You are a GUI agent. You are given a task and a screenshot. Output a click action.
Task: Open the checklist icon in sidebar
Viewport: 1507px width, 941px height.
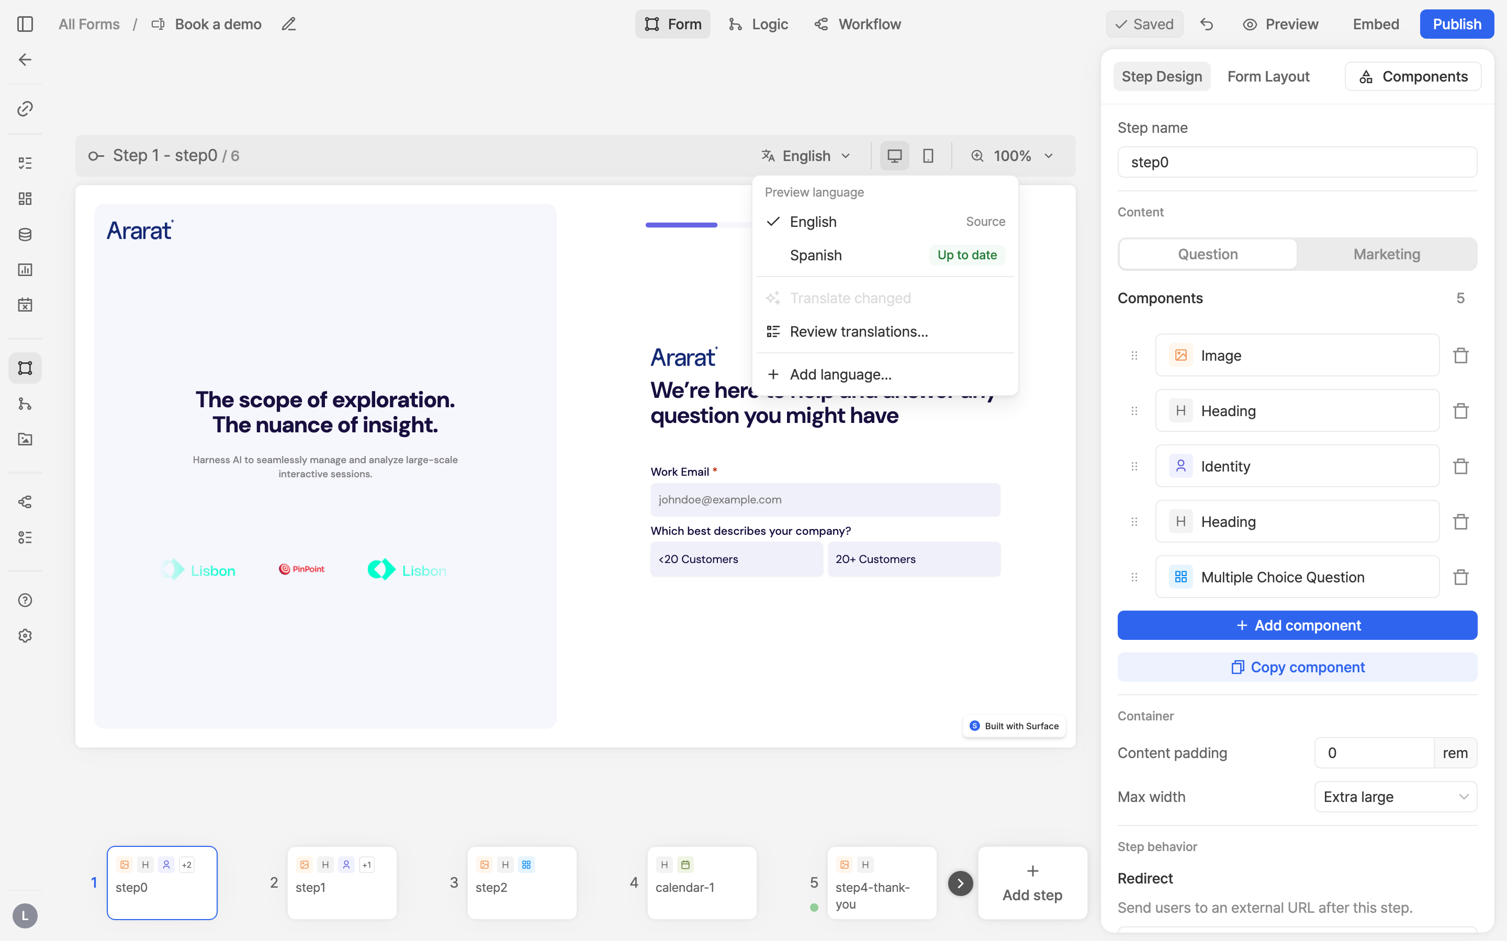25,163
